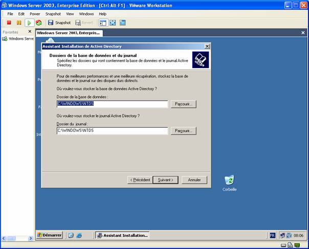
Task: Open the Help menu
Action: [x=102, y=14]
